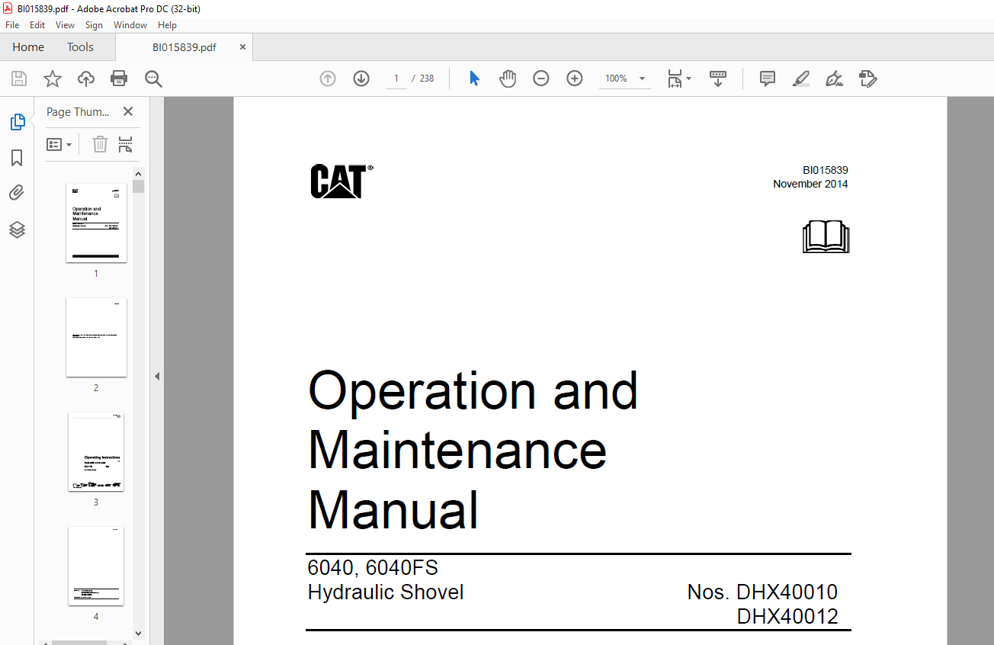994x645 pixels.
Task: Open the Sign document pen icon
Action: [834, 79]
